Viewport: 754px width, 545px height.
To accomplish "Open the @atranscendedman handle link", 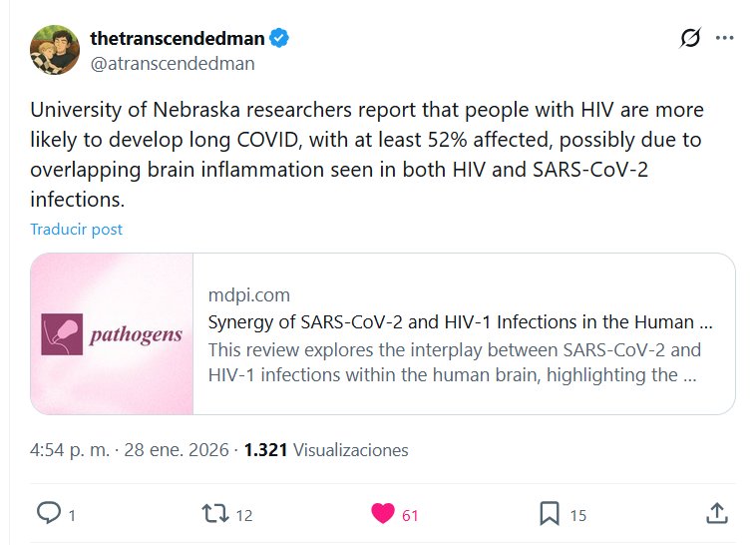I will 173,64.
